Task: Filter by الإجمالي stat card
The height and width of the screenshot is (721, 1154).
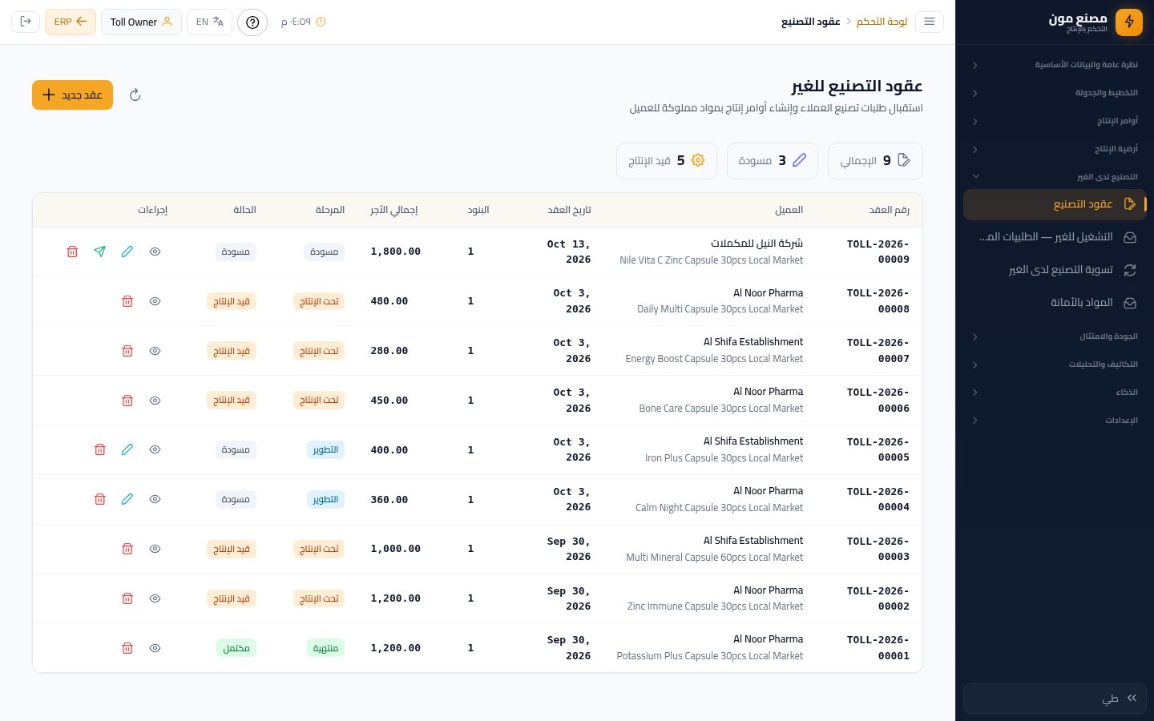Action: pos(875,161)
